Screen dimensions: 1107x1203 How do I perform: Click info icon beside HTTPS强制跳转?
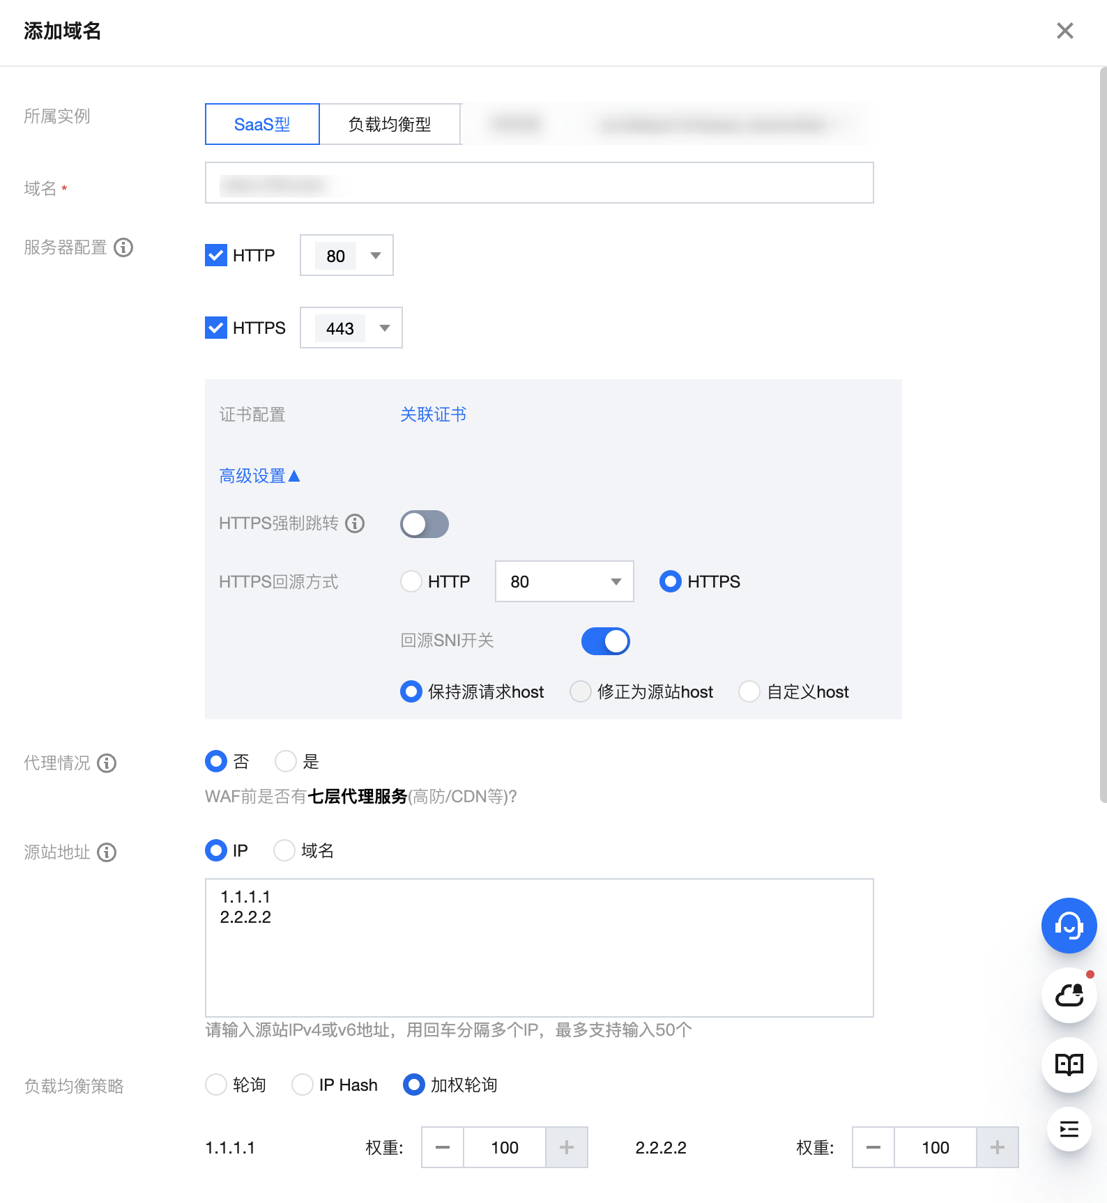pos(355,523)
